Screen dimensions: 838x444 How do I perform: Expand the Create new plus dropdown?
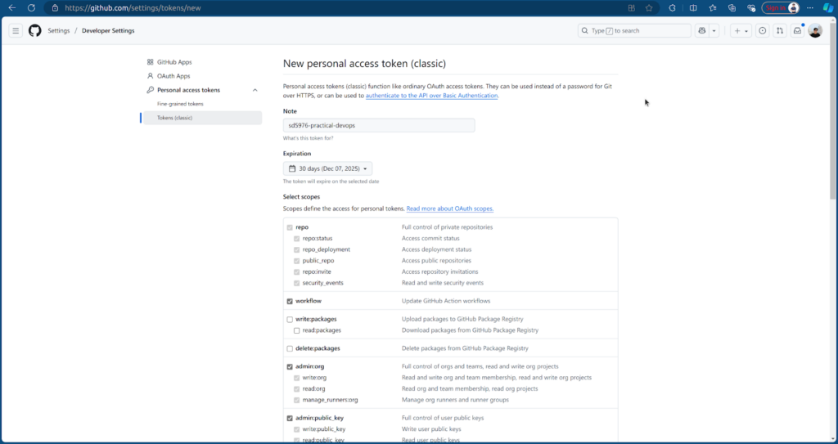point(741,31)
